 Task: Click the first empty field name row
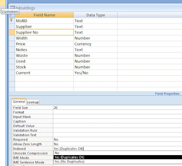(44, 78)
